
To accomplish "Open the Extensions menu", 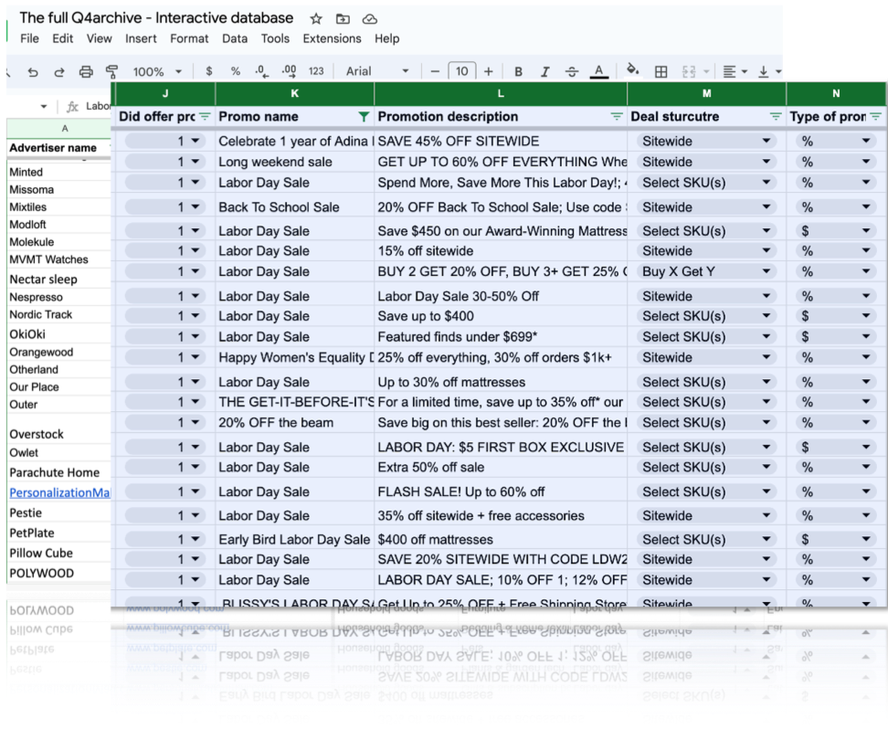I will coord(332,38).
